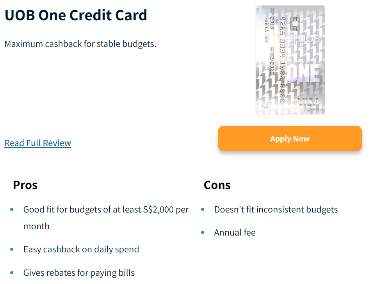Viewport: 374px width, 284px height.
Task: Click the Gives rebates for paying bills text
Action: pyautogui.click(x=79, y=273)
